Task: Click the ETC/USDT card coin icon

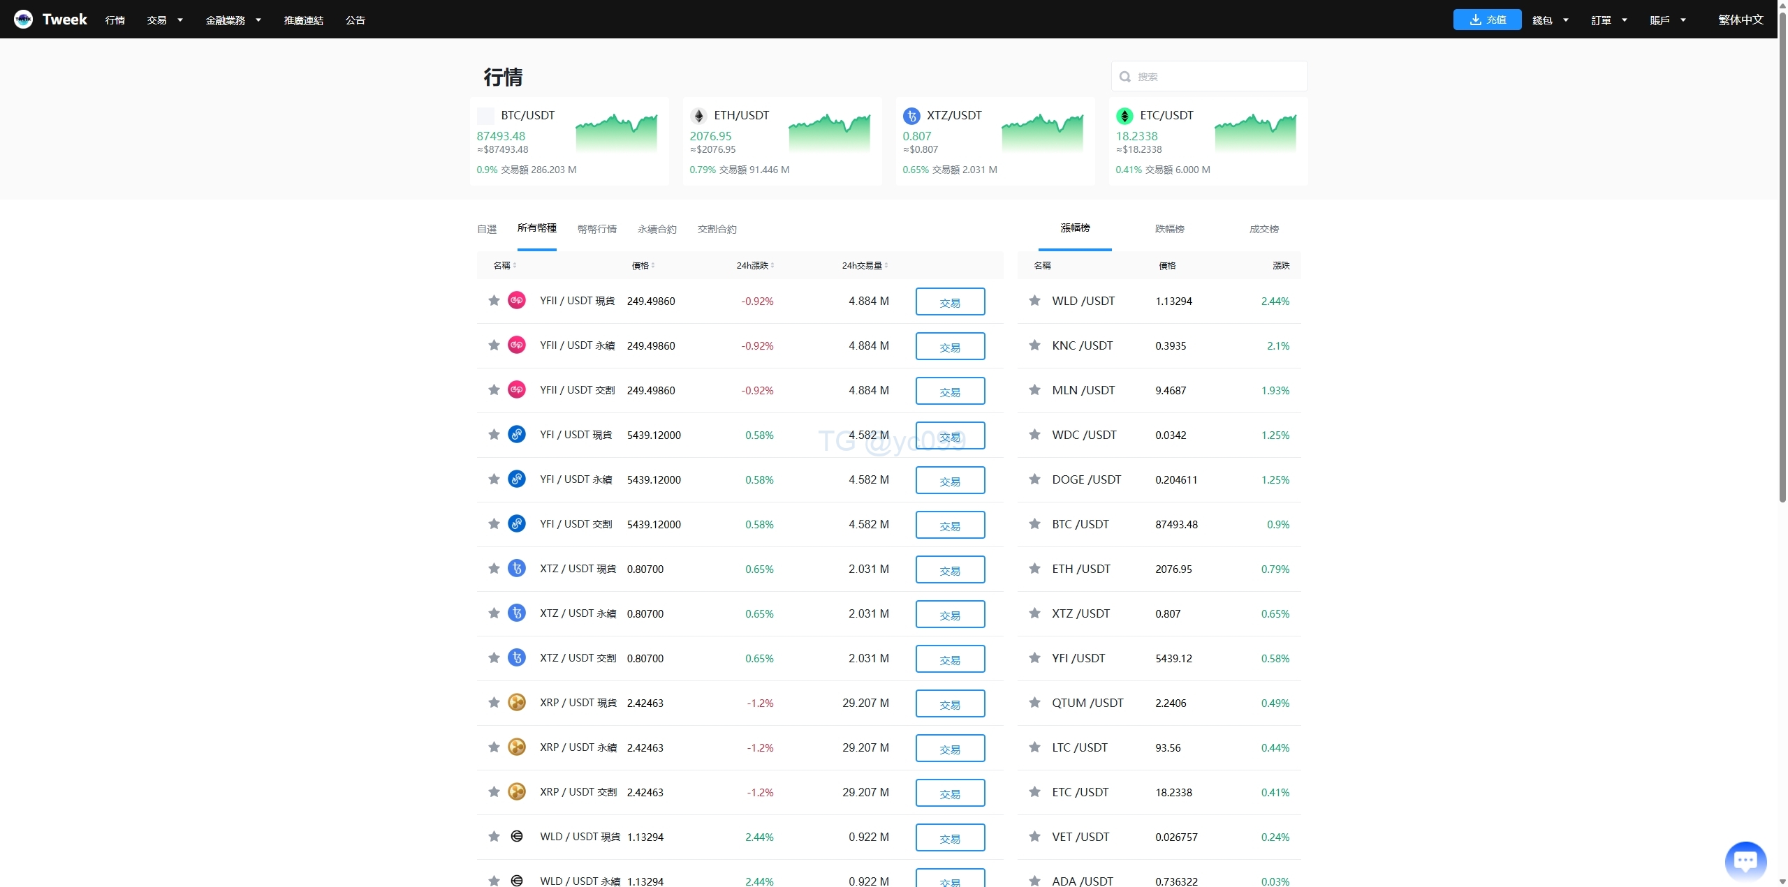Action: (x=1124, y=116)
